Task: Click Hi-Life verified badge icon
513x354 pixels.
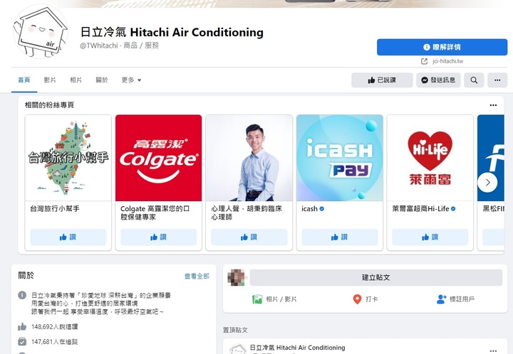Action: click(x=453, y=208)
